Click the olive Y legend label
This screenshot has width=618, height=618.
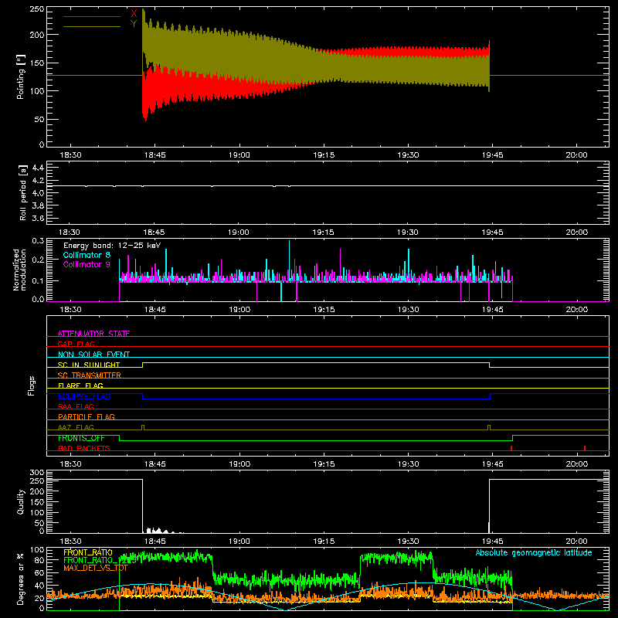[x=134, y=24]
